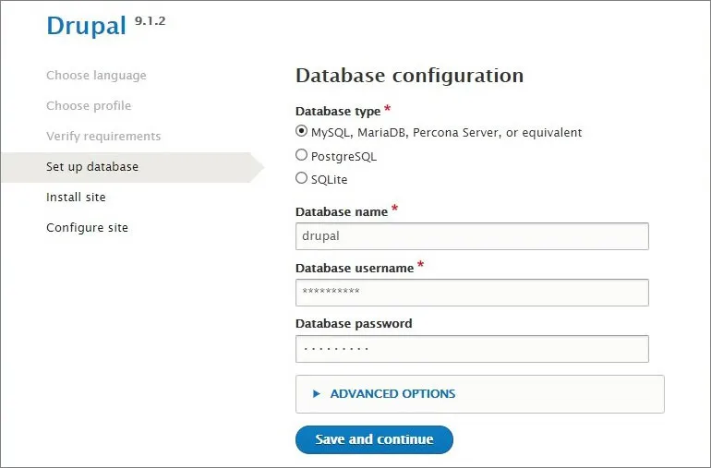
Task: Click the Database name label
Action: click(342, 211)
